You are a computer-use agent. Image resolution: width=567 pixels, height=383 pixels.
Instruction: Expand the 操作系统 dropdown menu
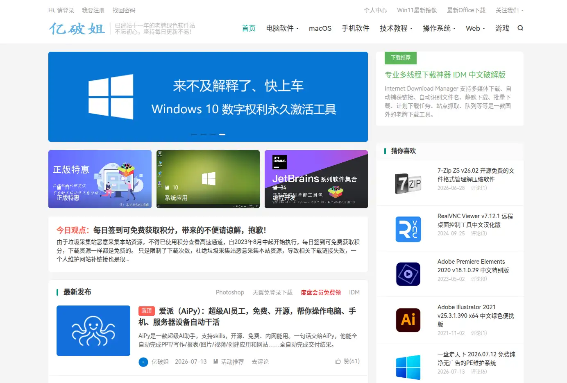(439, 28)
